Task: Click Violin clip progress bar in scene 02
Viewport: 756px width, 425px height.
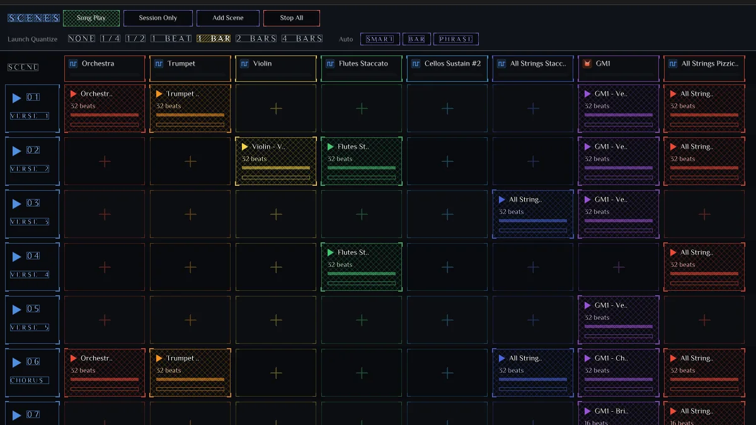Action: coord(276,168)
